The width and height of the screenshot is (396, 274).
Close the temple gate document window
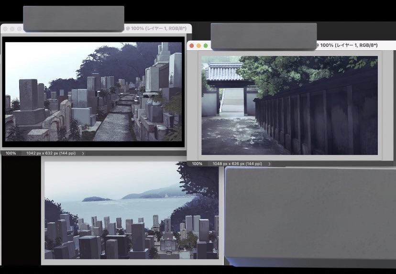[191, 46]
